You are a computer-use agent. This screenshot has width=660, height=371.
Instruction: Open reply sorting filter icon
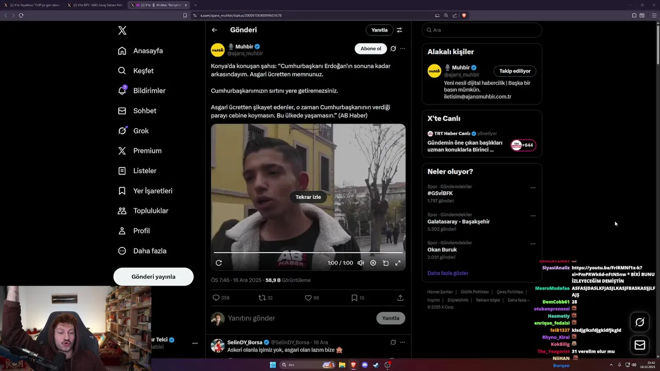(400, 30)
